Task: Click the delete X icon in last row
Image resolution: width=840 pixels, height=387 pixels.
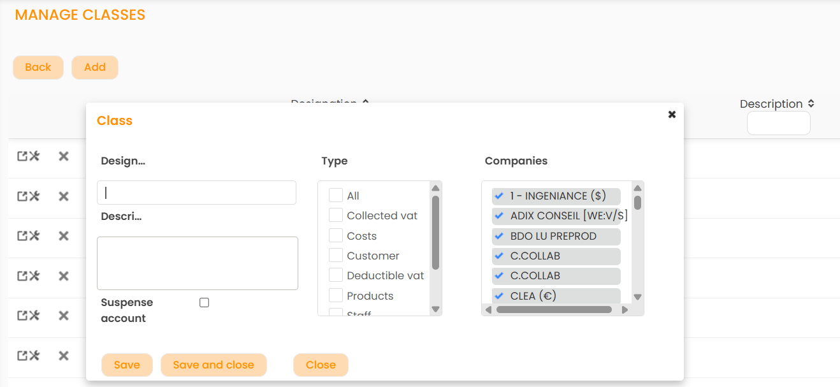Action: 64,356
